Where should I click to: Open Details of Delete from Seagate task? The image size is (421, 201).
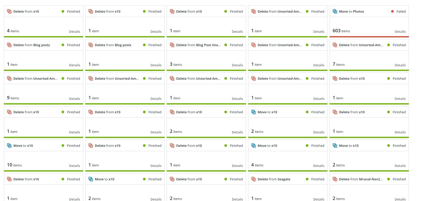pos(319,199)
